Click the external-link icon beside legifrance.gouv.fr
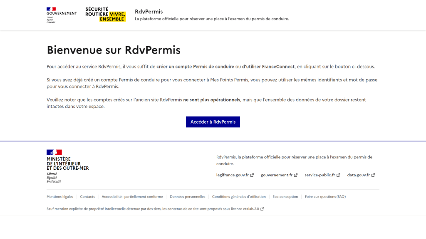Image resolution: width=426 pixels, height=239 pixels. [x=252, y=175]
